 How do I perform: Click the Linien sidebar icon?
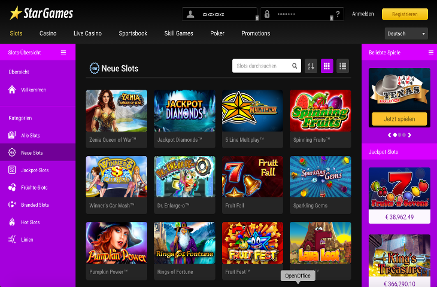click(x=12, y=239)
